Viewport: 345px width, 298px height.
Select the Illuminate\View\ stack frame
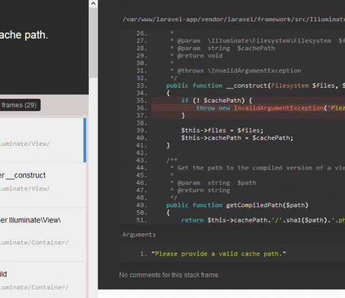tap(43, 235)
